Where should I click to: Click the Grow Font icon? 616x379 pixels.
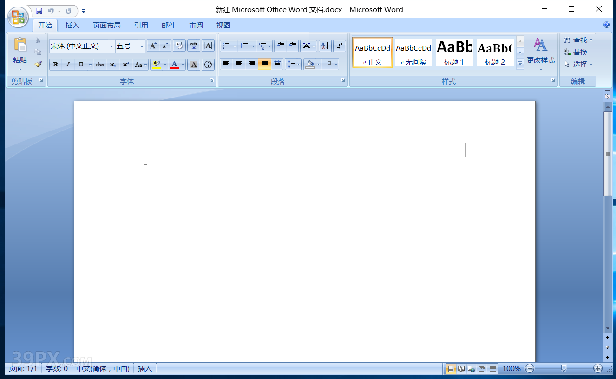click(153, 46)
